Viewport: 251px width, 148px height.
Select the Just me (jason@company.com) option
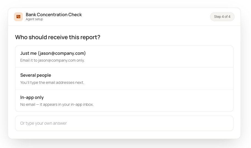click(124, 57)
